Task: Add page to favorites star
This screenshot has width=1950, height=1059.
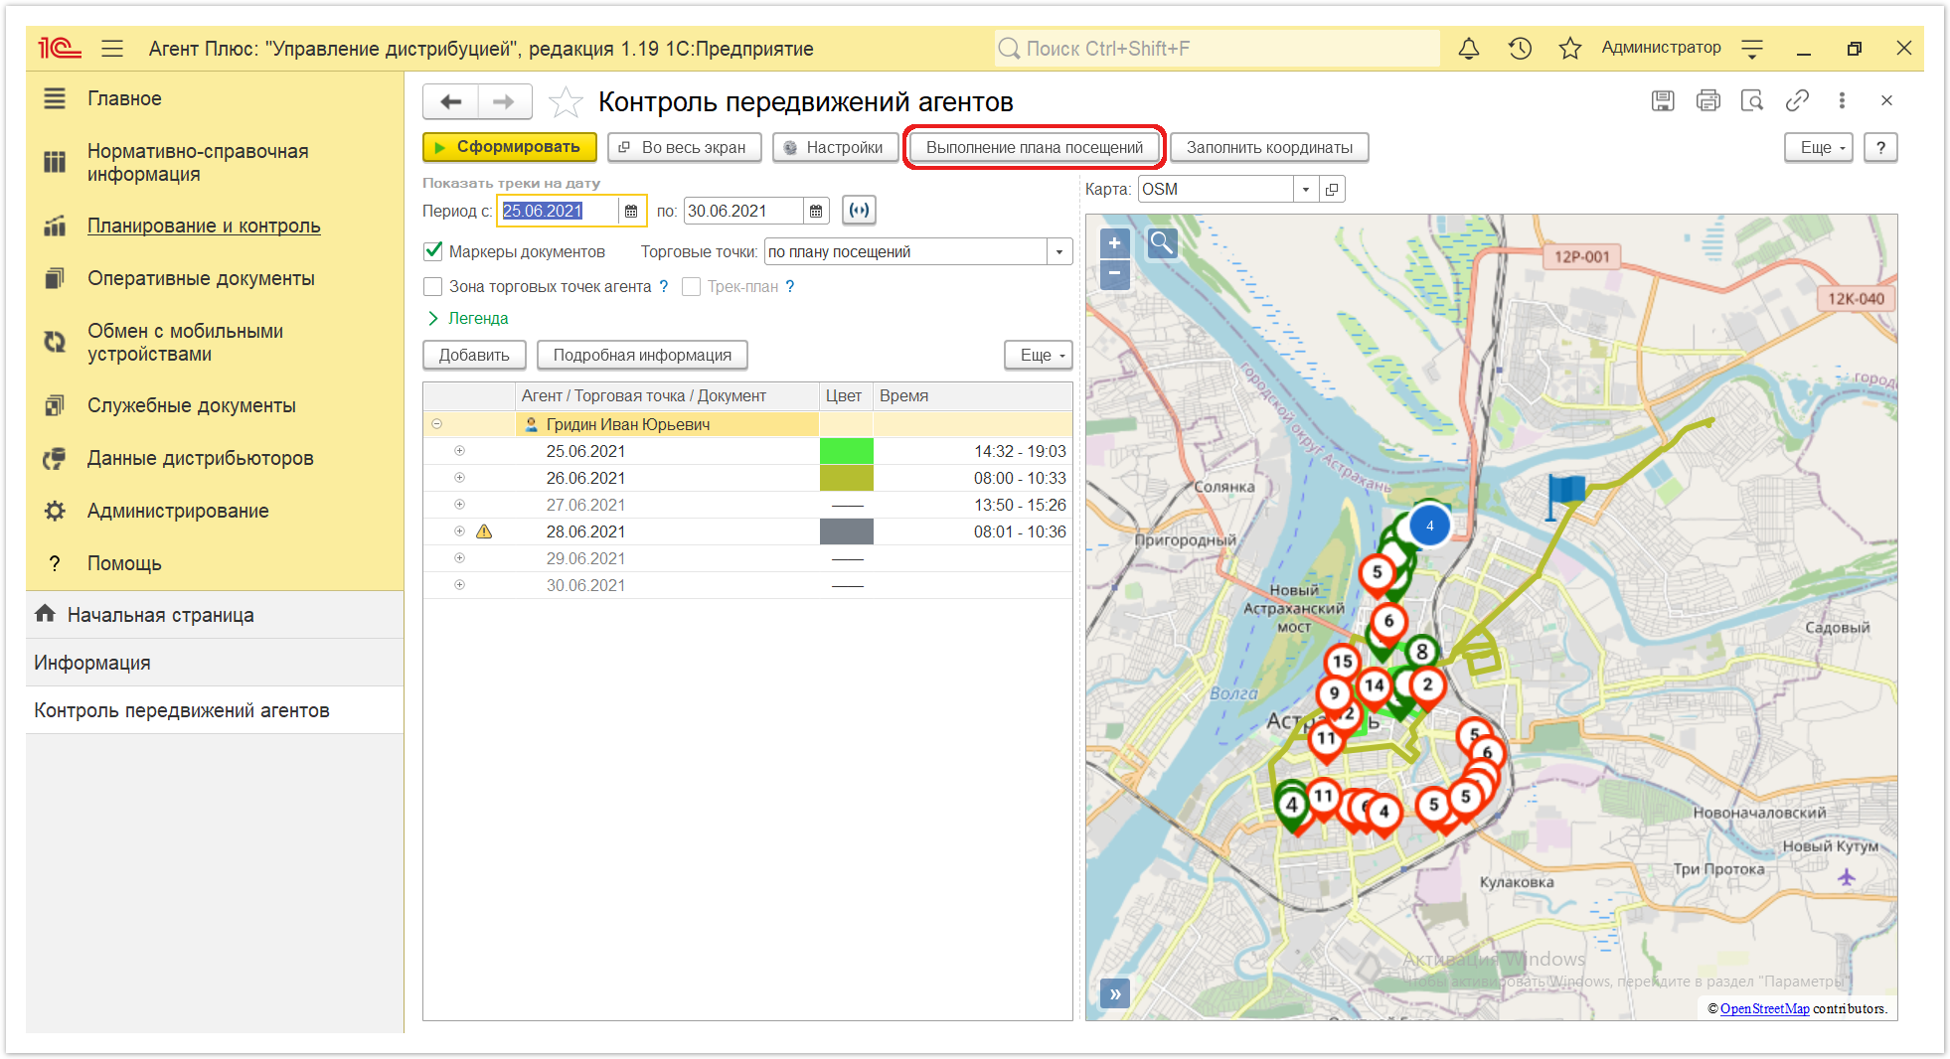Action: tap(566, 101)
